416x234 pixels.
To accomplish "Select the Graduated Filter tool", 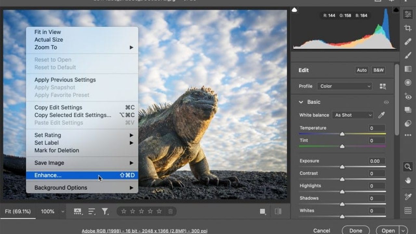I will tap(408, 69).
